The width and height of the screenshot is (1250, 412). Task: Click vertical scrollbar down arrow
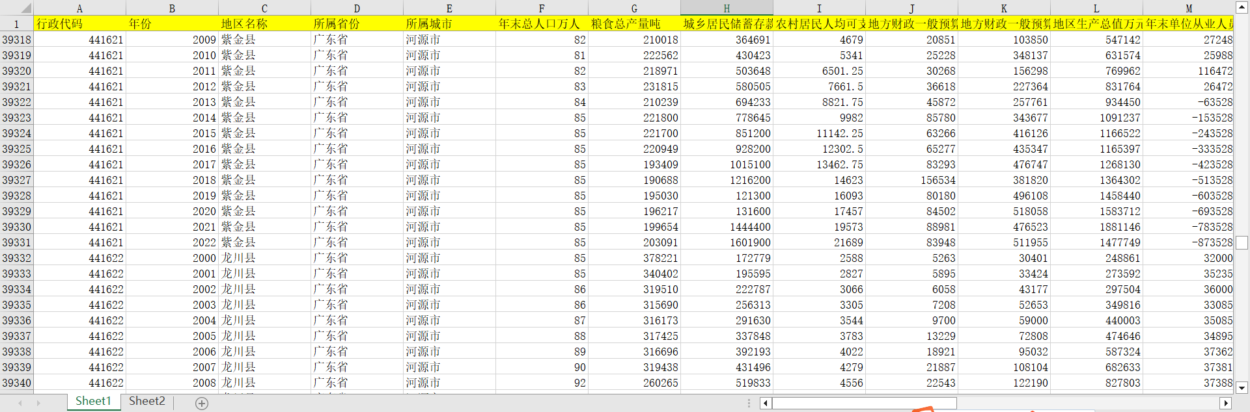tap(1242, 388)
